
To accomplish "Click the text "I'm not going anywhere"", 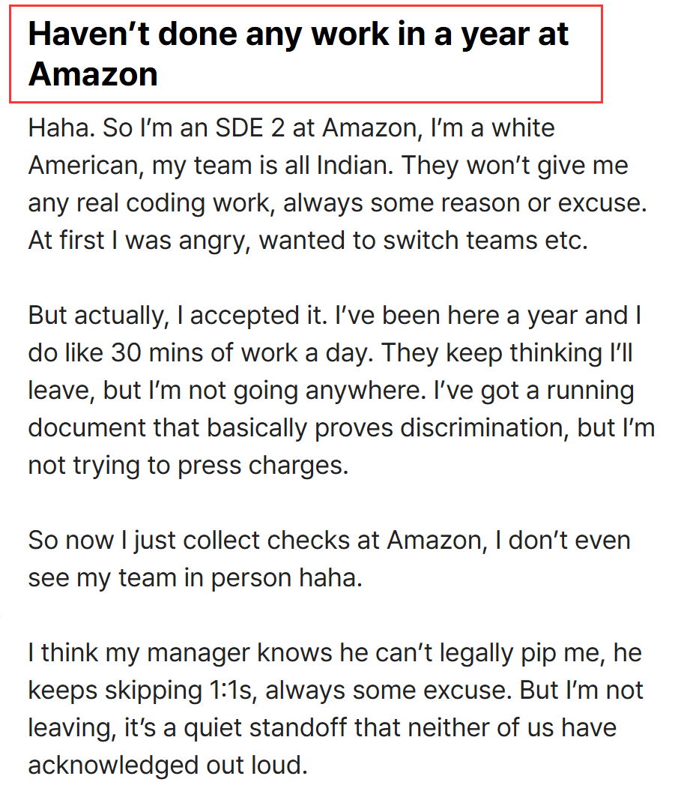I will coord(288,391).
